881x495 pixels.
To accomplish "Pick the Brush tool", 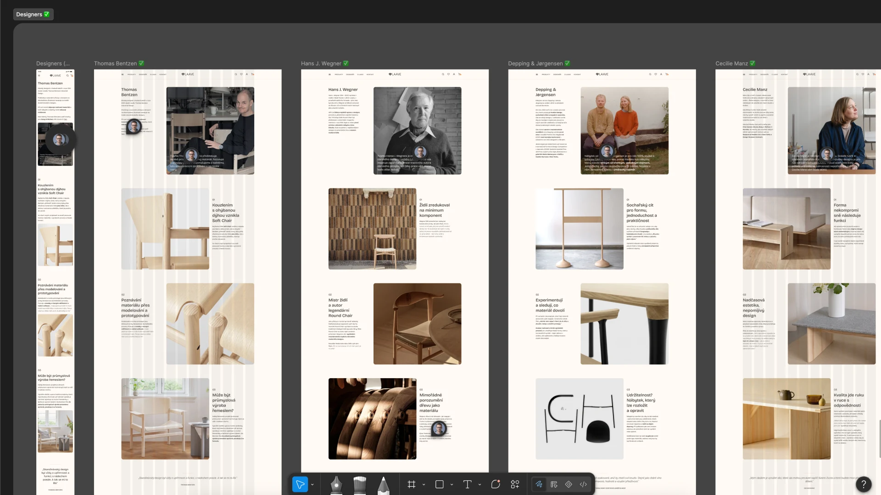I will tap(360, 485).
